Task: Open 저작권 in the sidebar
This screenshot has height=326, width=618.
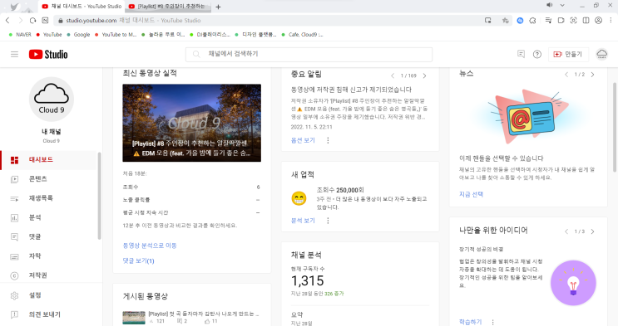Action: click(48, 275)
